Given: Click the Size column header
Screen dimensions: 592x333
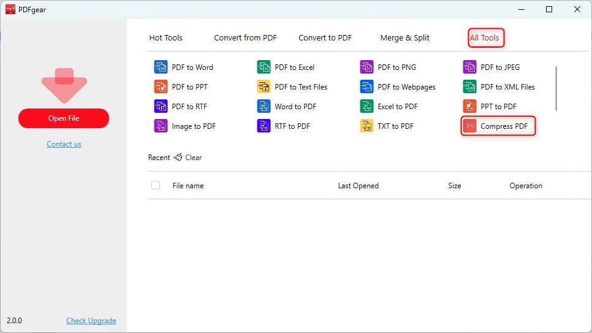Looking at the screenshot, I should 455,186.
